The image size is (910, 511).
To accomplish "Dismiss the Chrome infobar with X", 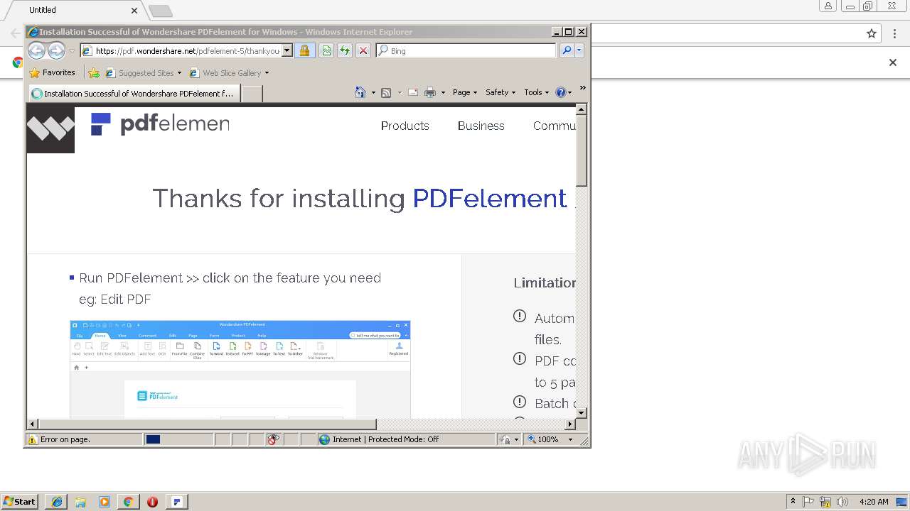I will click(x=893, y=62).
